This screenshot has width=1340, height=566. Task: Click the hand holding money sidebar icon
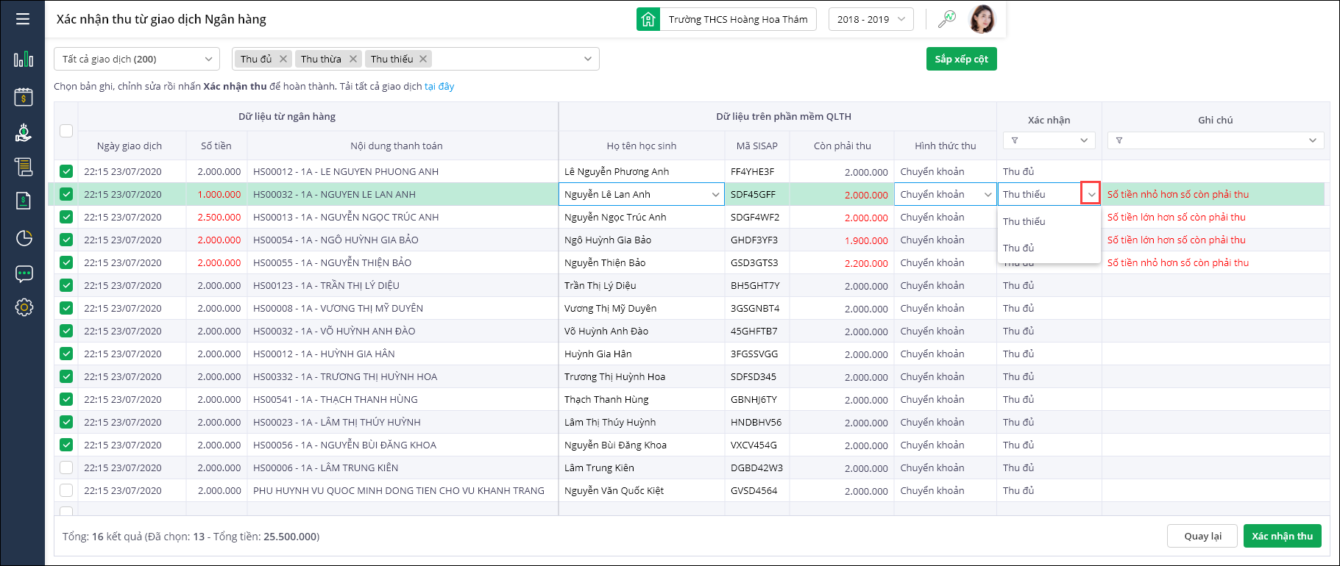click(x=24, y=132)
